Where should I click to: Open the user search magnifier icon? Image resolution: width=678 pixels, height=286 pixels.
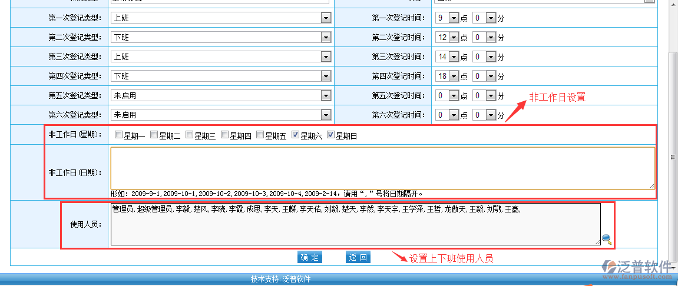[x=607, y=239]
